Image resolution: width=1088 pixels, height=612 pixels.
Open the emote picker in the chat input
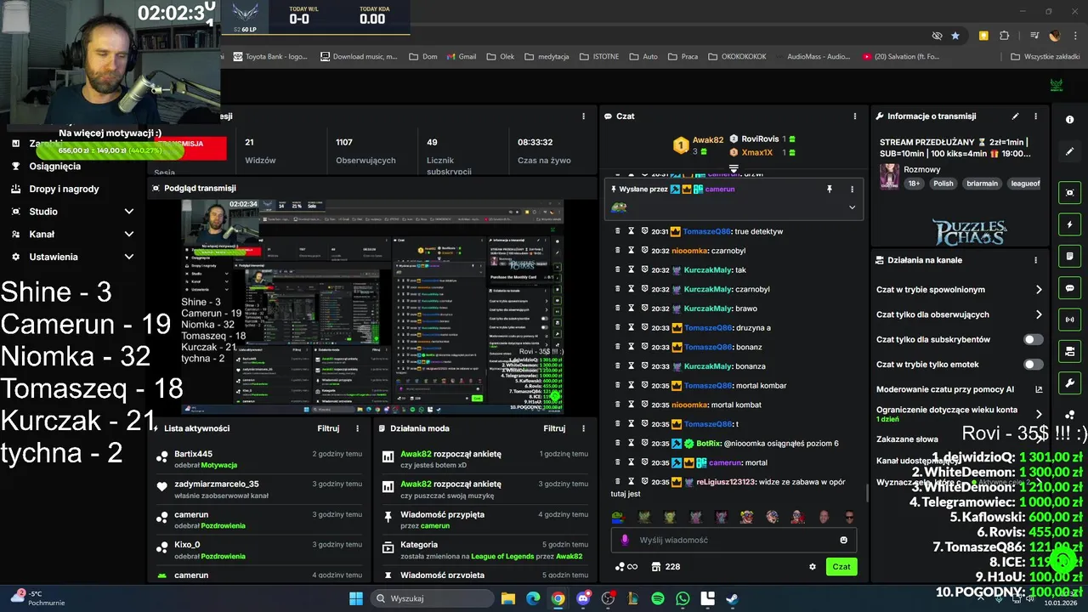tap(843, 540)
